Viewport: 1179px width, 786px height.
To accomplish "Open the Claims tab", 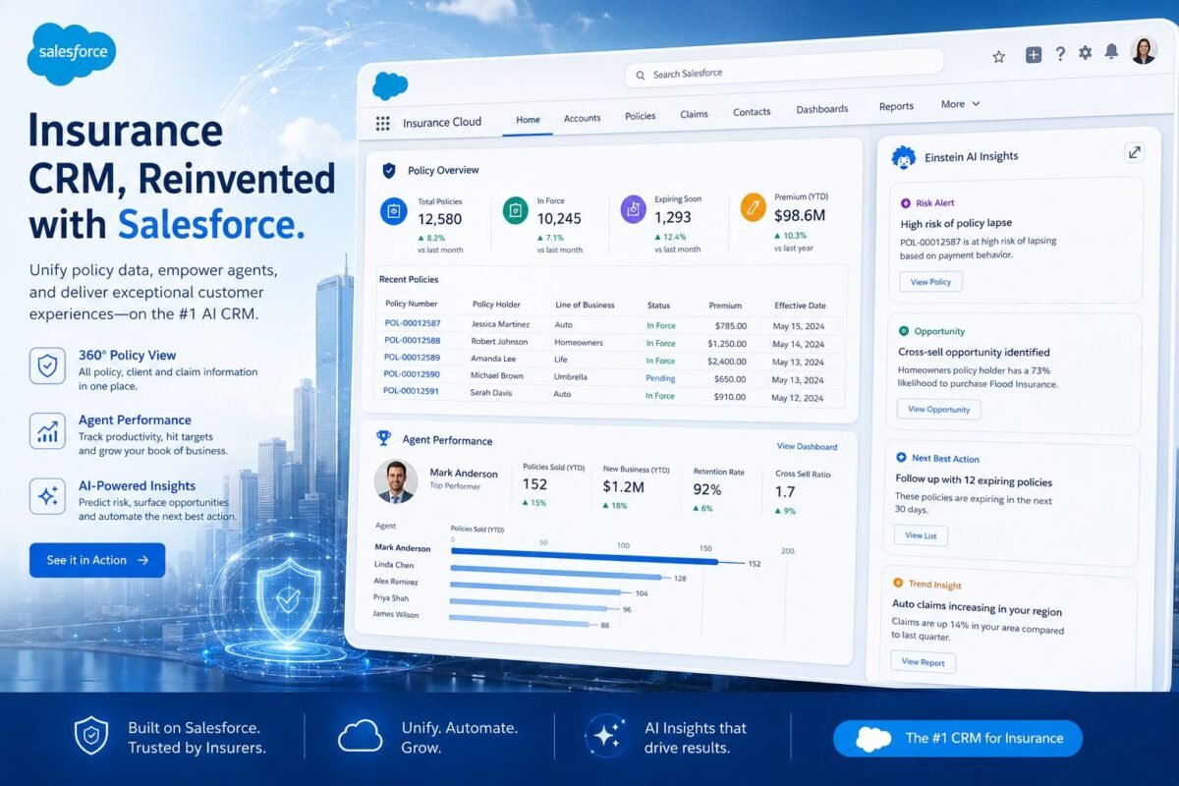I will point(694,114).
